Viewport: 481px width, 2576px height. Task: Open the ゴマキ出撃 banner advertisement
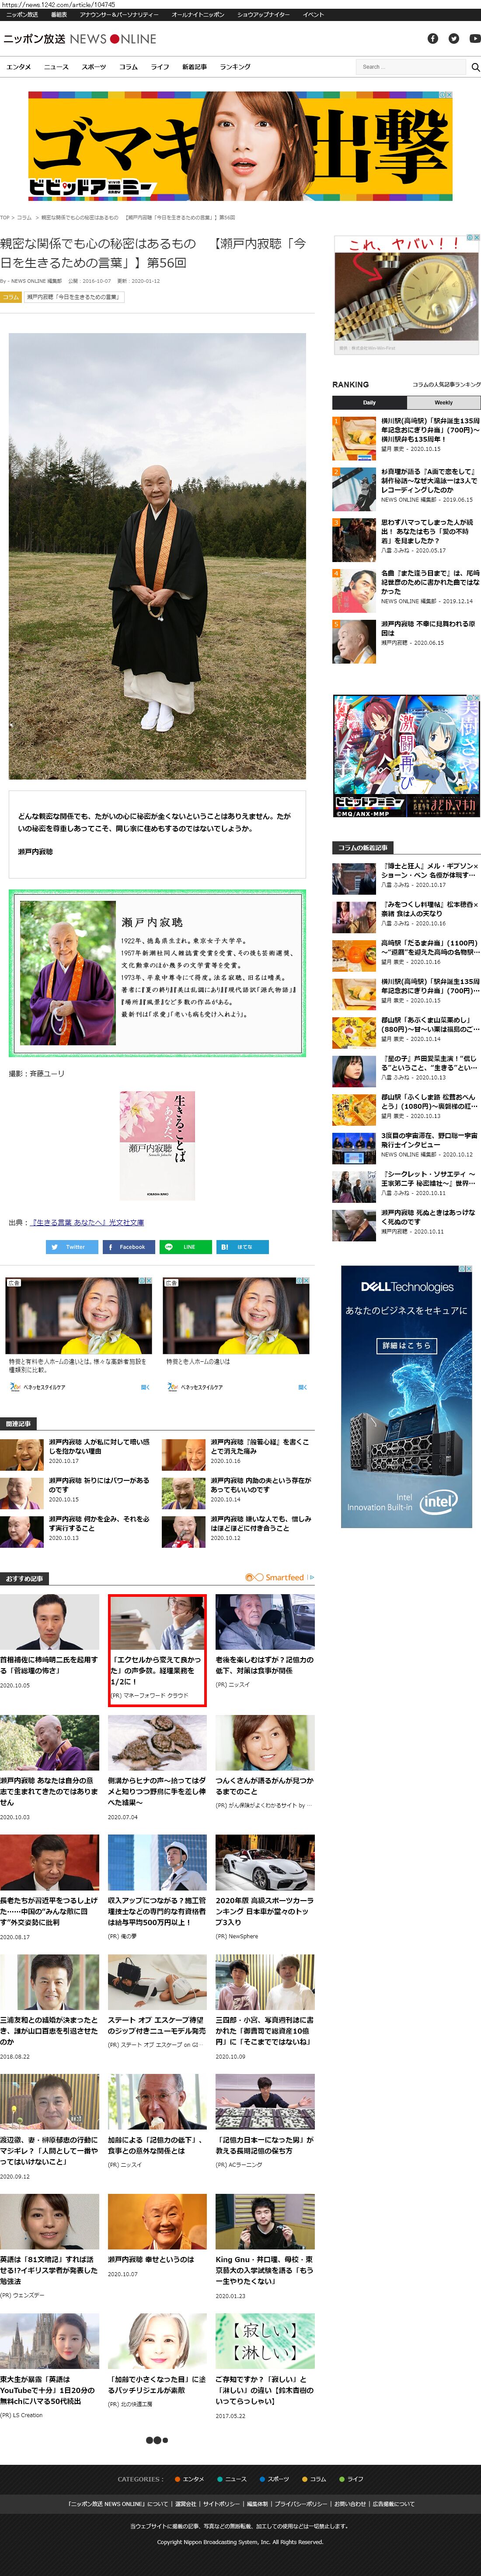tap(240, 146)
